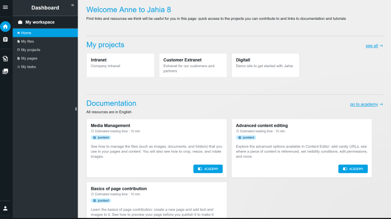Click the My workspace briefcase icon
This screenshot has height=219, width=391.
[x=20, y=22]
